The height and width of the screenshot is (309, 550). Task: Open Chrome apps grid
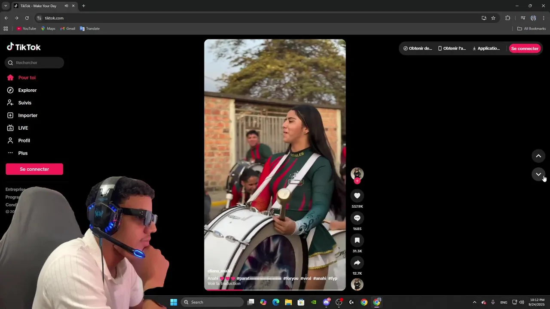6,29
